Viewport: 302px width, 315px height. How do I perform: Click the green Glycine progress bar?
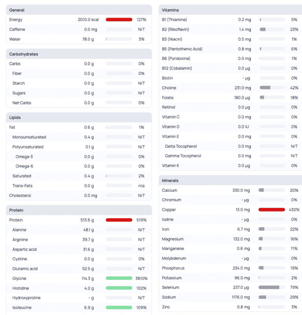click(x=119, y=278)
